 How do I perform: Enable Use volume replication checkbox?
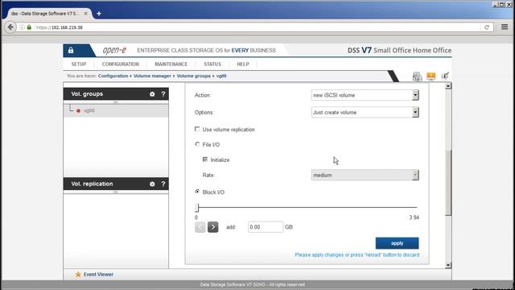[x=197, y=129]
